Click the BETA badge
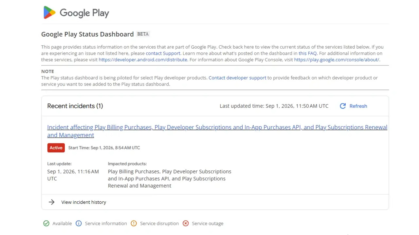Viewport: 419px width, 235px height. click(143, 34)
